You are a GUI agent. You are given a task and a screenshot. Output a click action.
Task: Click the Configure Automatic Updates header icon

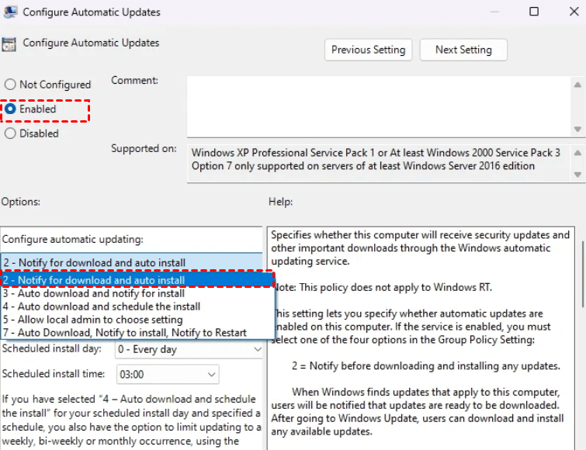10,43
